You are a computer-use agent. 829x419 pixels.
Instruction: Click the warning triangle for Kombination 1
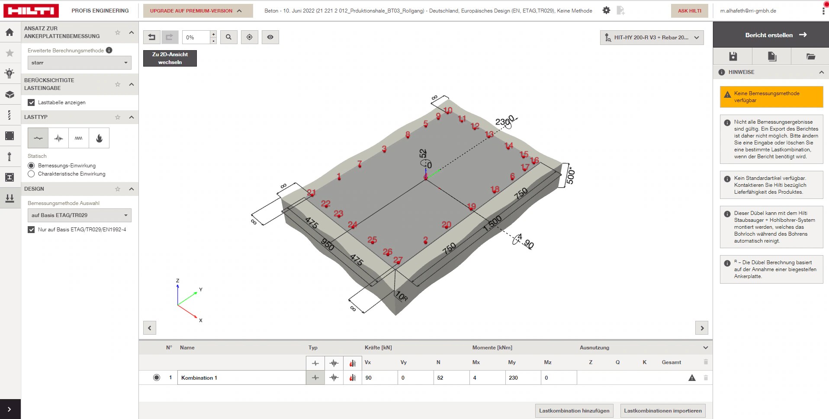point(692,378)
